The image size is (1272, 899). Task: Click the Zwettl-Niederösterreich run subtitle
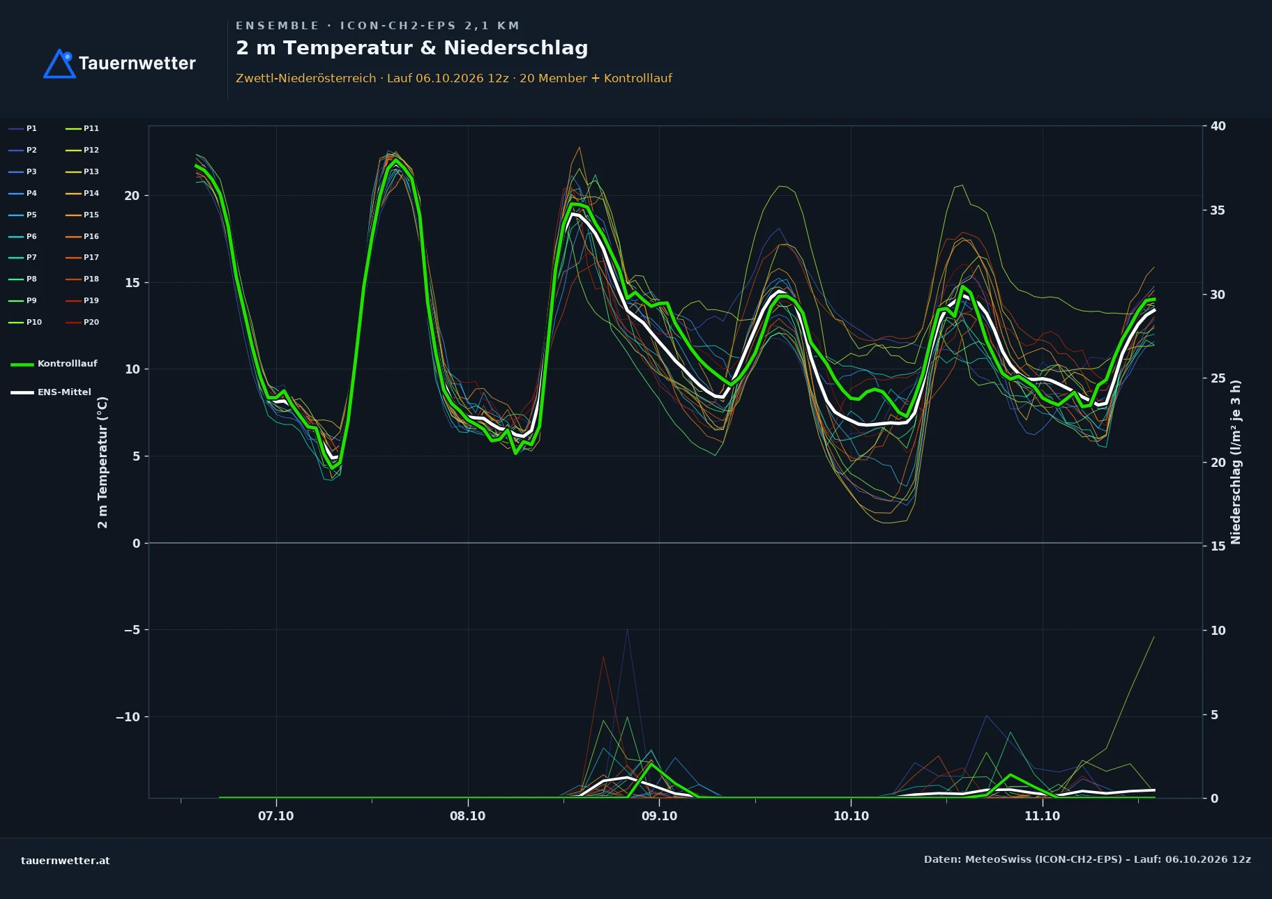click(x=454, y=78)
